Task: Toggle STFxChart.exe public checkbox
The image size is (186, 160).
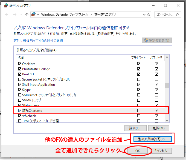Action: click(156, 111)
